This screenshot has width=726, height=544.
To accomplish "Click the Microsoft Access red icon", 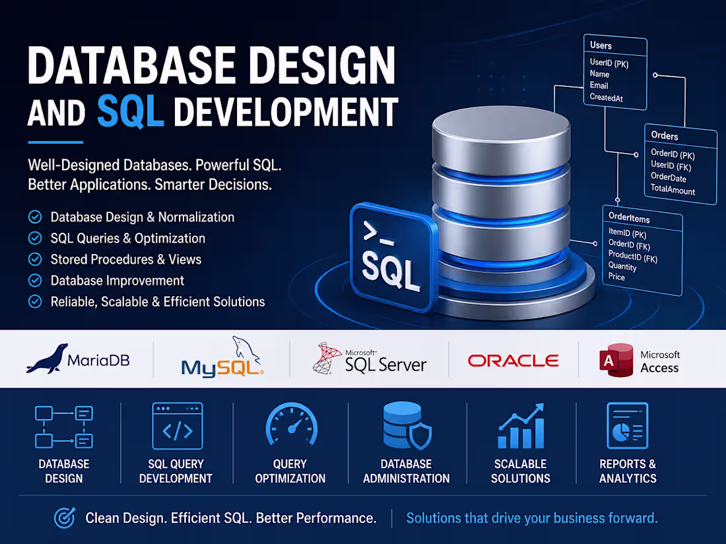I will coord(616,360).
